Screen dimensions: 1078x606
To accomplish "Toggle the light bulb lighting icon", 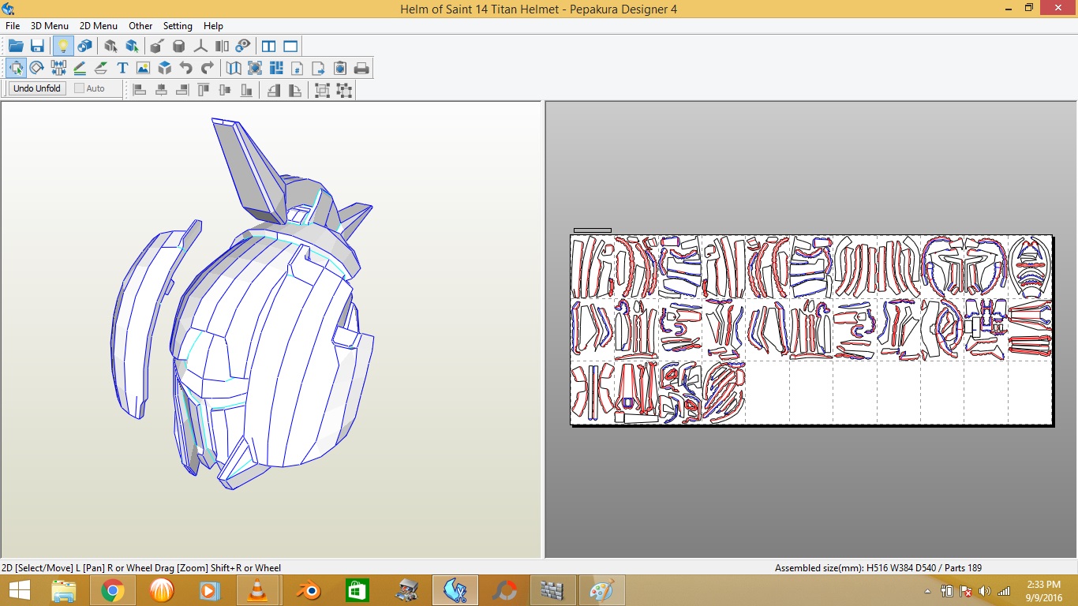I will 63,47.
